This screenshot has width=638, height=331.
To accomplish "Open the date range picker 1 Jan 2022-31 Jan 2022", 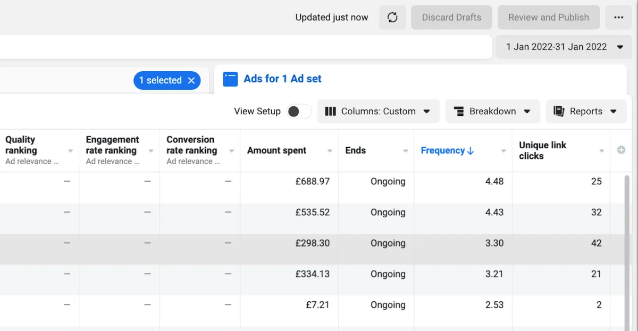I will (x=564, y=47).
